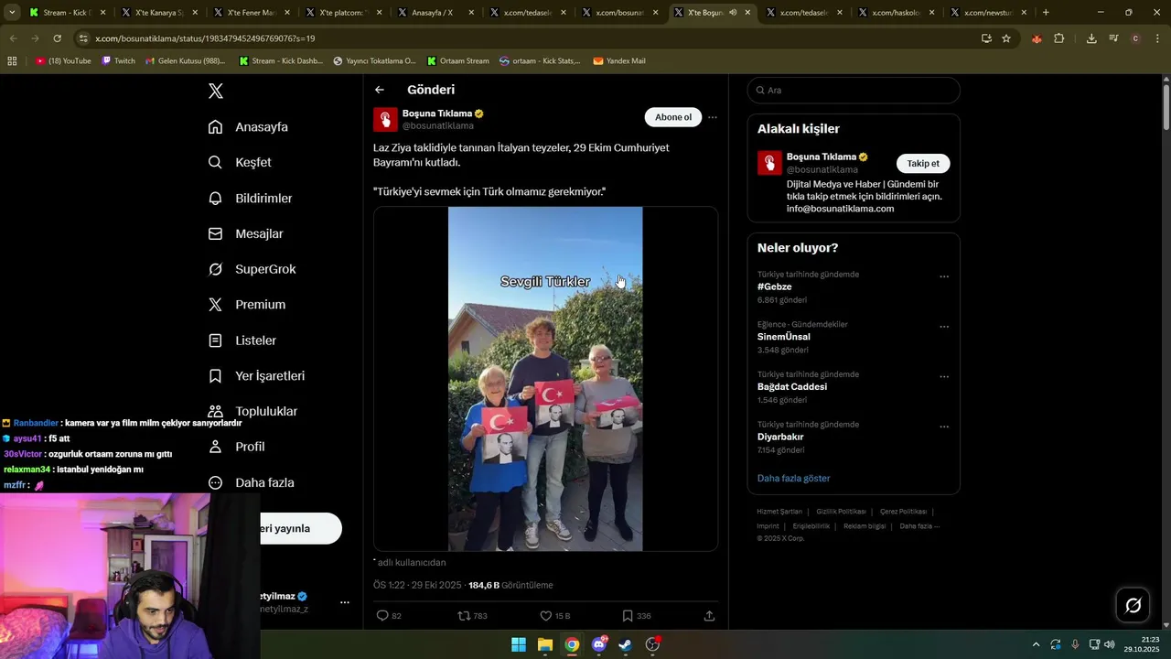1171x659 pixels.
Task: Click Daha fazla göster link
Action: coord(794,478)
